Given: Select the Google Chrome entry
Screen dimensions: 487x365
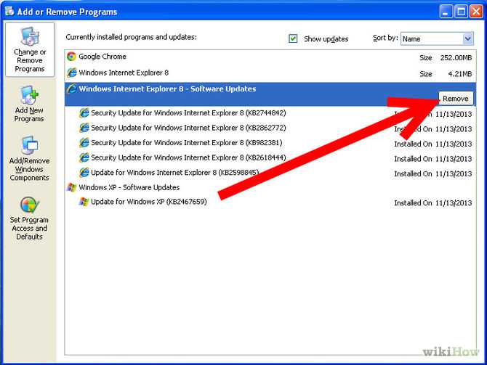Looking at the screenshot, I should [x=270, y=57].
